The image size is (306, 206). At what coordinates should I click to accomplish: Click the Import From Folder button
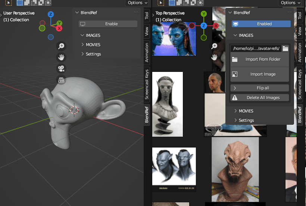coord(260,60)
